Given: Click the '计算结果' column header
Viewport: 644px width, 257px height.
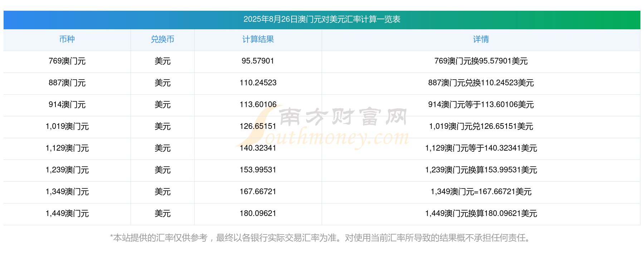Looking at the screenshot, I should [258, 39].
